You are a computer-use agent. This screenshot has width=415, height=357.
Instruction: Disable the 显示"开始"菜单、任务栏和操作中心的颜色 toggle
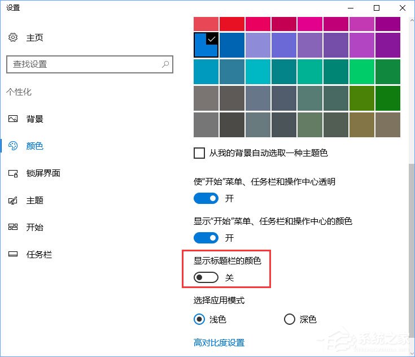tap(206, 238)
